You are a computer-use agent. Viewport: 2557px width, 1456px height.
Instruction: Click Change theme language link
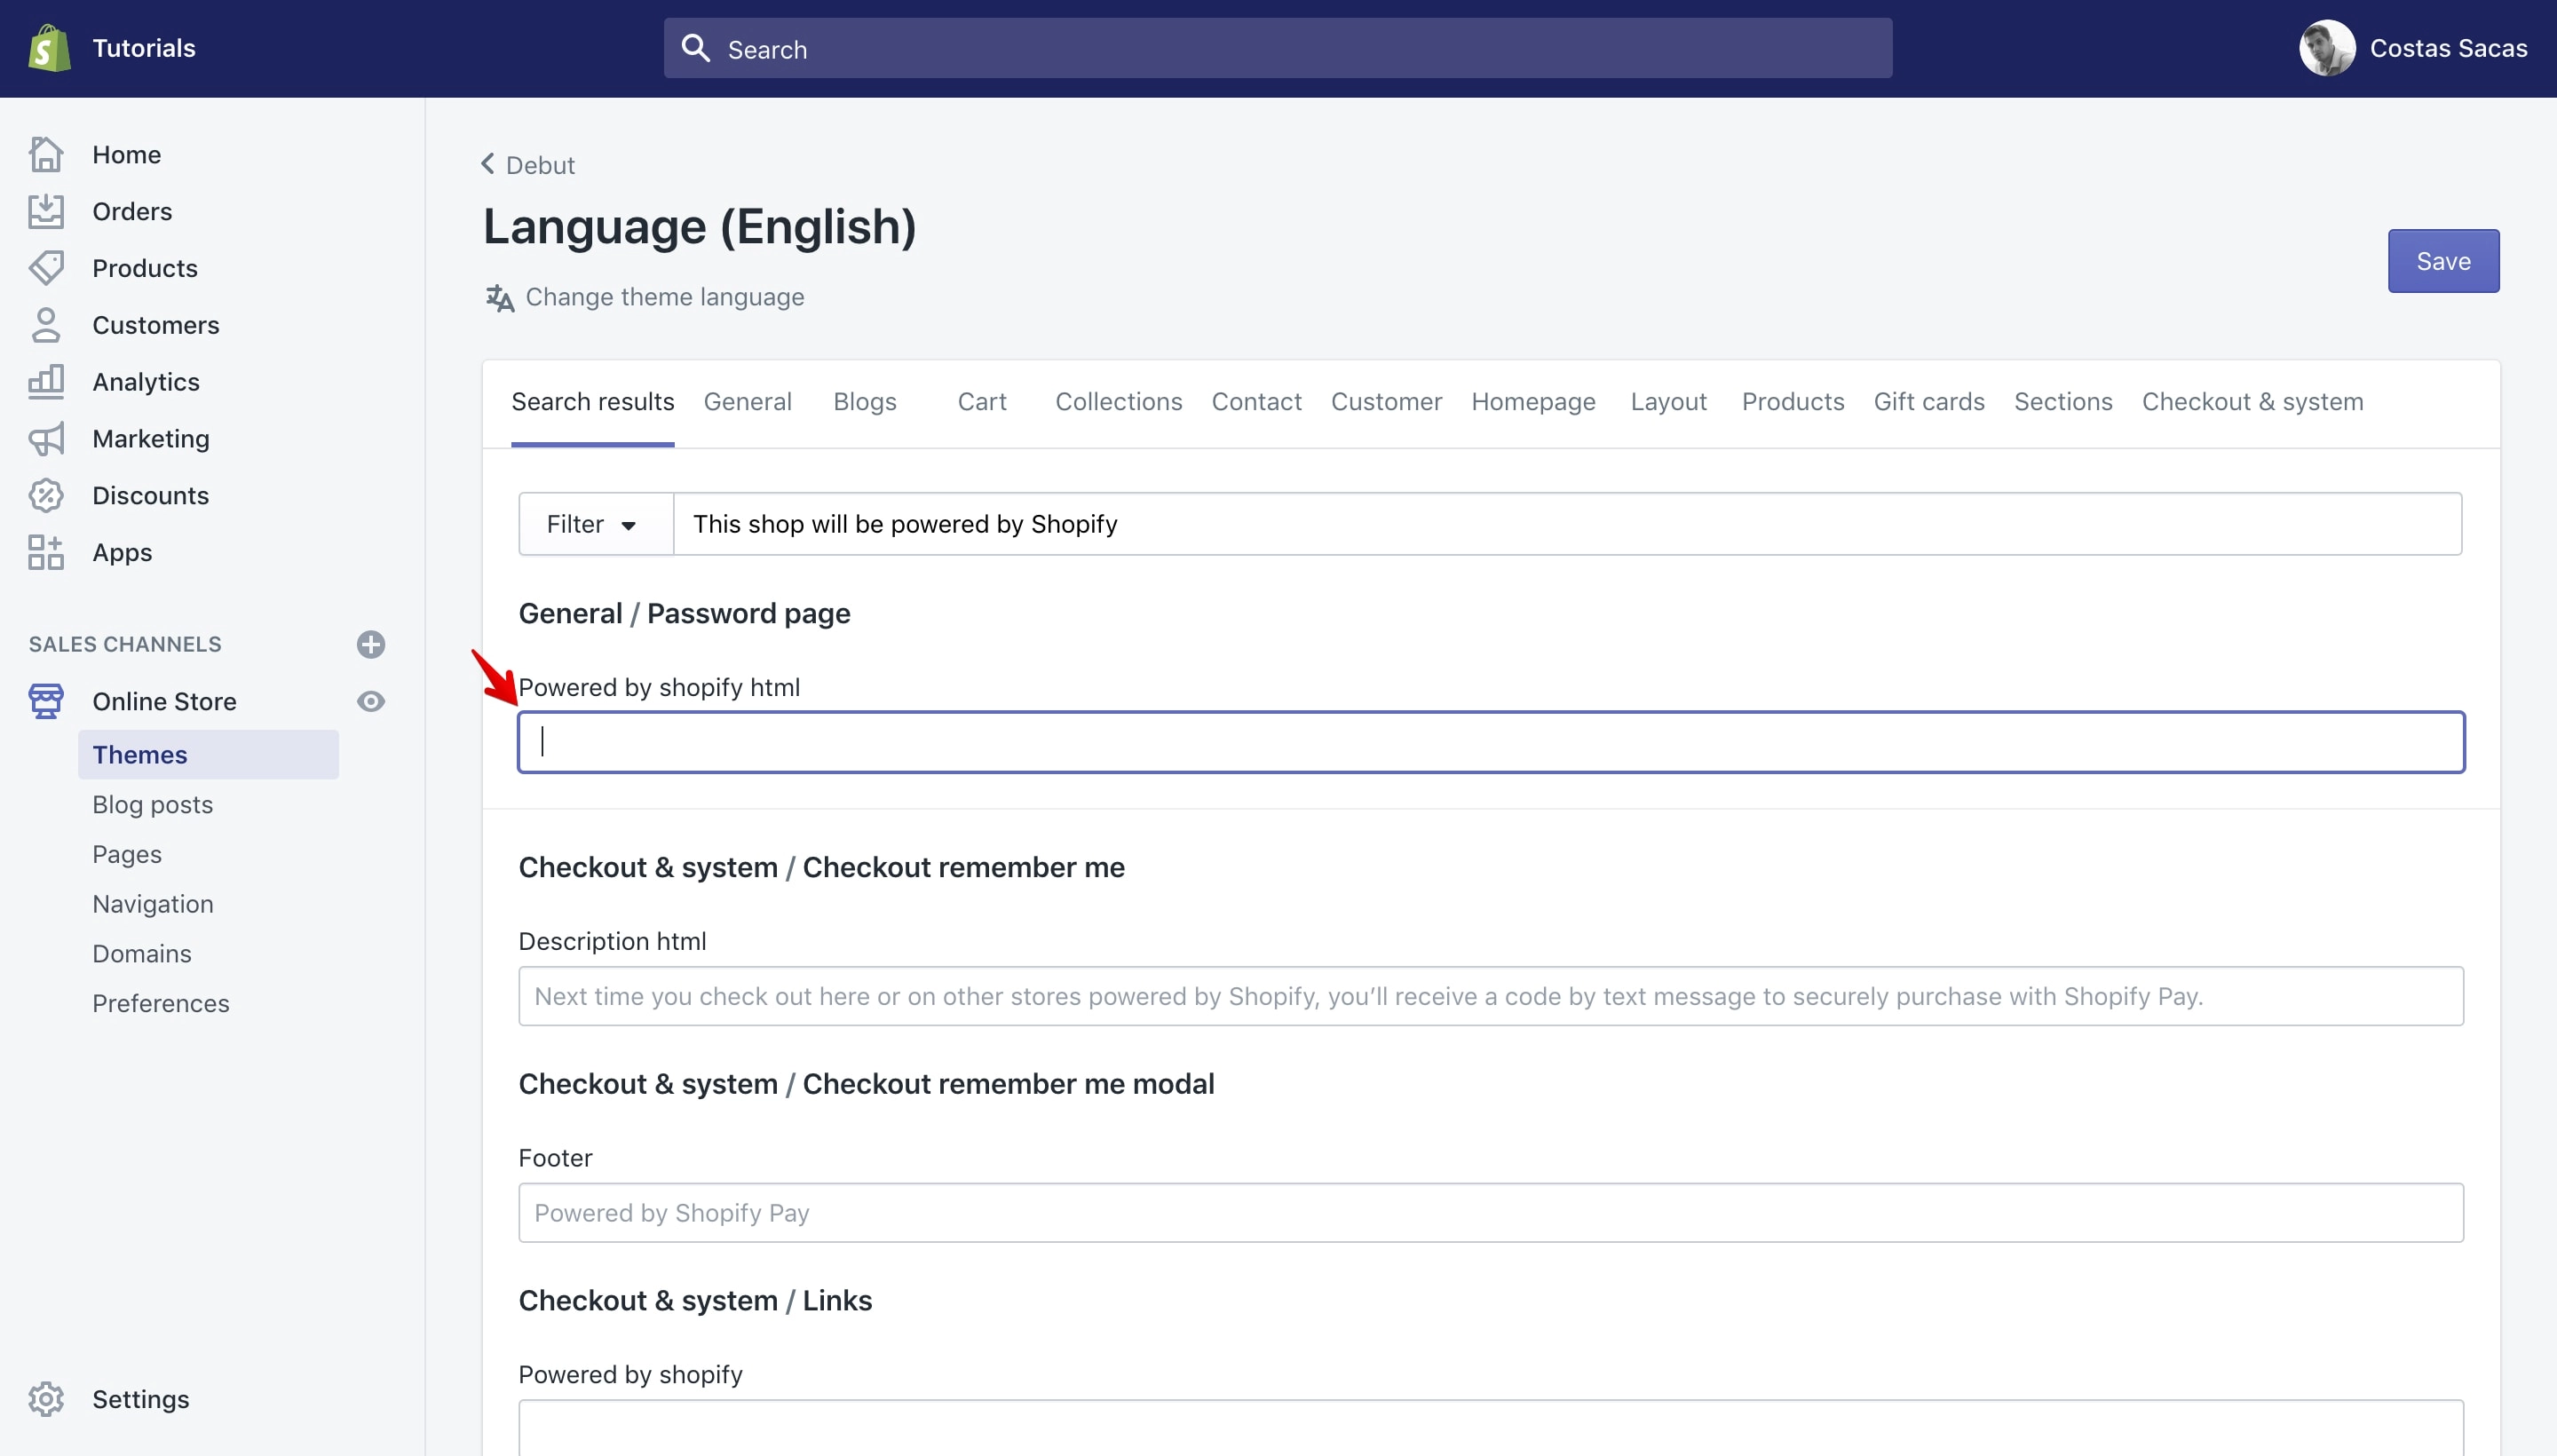click(664, 297)
